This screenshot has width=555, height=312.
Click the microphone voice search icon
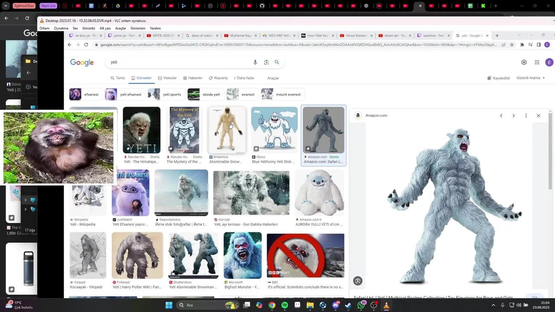[255, 62]
